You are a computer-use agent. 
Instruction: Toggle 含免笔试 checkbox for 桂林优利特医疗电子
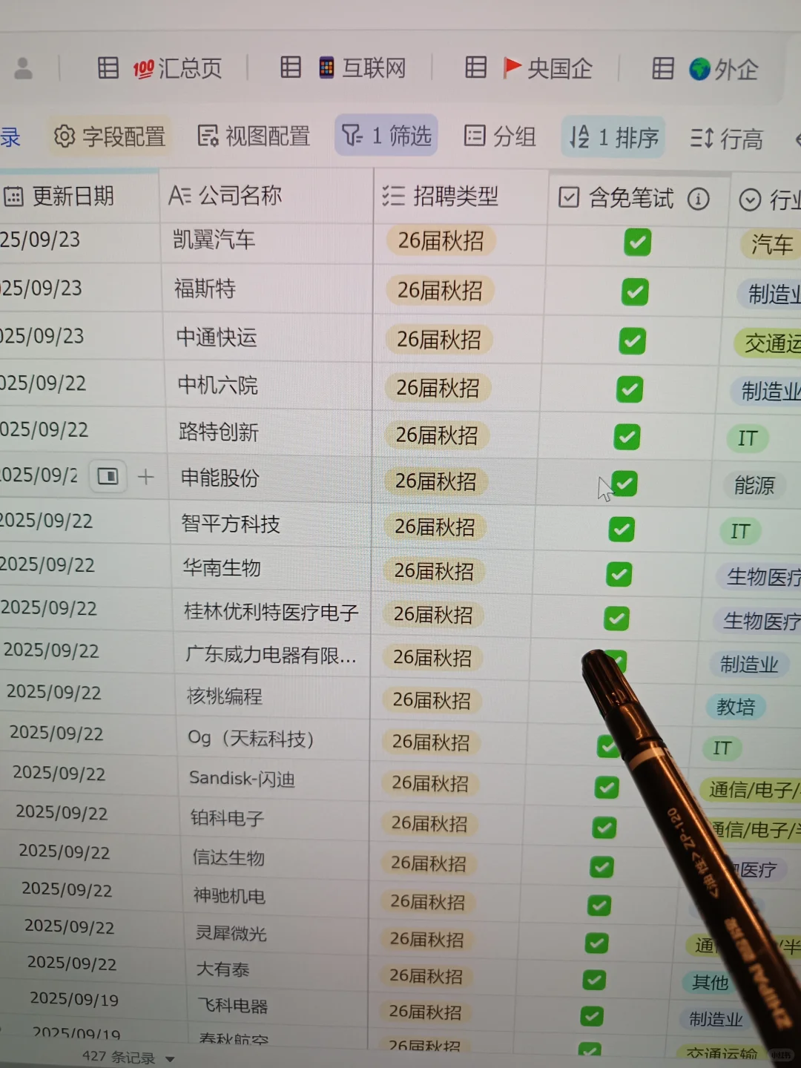coord(616,619)
